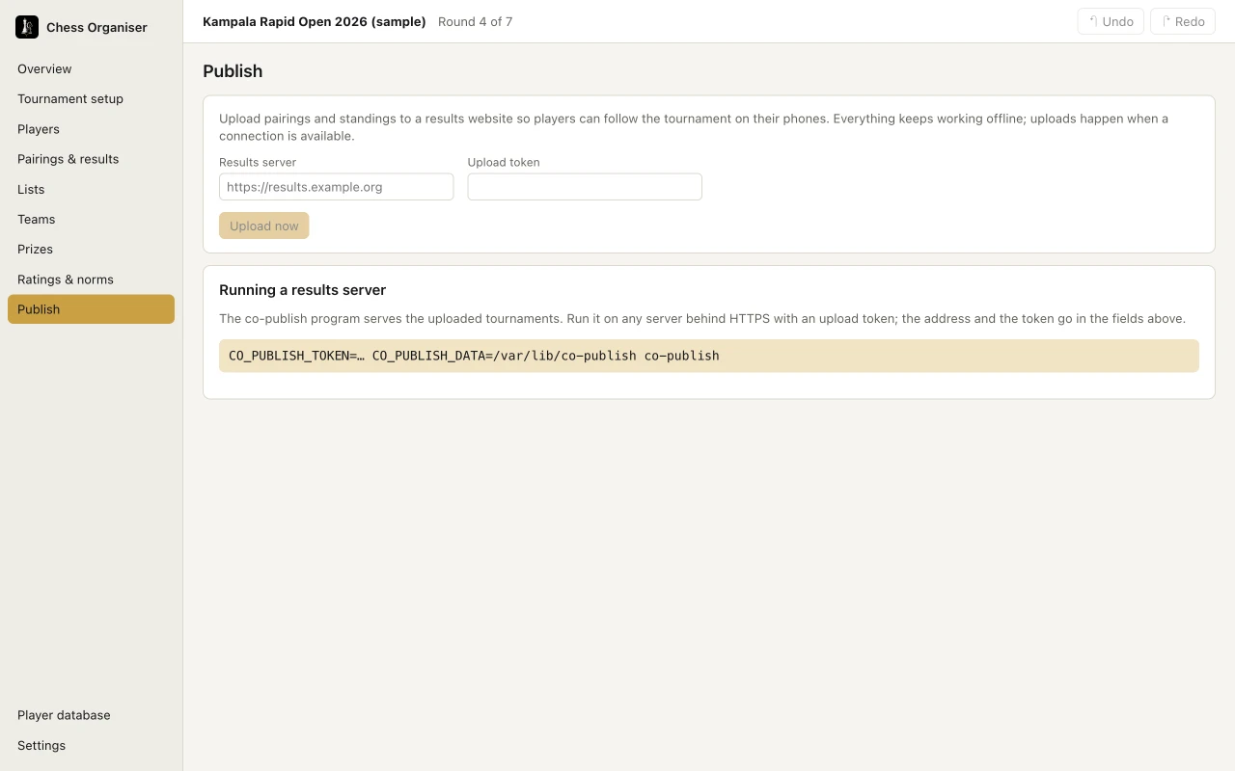Navigate to Pairings & results
Image resolution: width=1235 pixels, height=771 pixels.
tap(91, 159)
